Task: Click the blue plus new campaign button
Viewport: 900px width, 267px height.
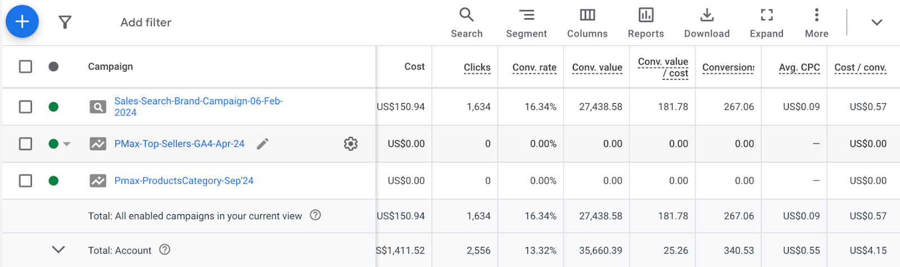Action: click(22, 22)
